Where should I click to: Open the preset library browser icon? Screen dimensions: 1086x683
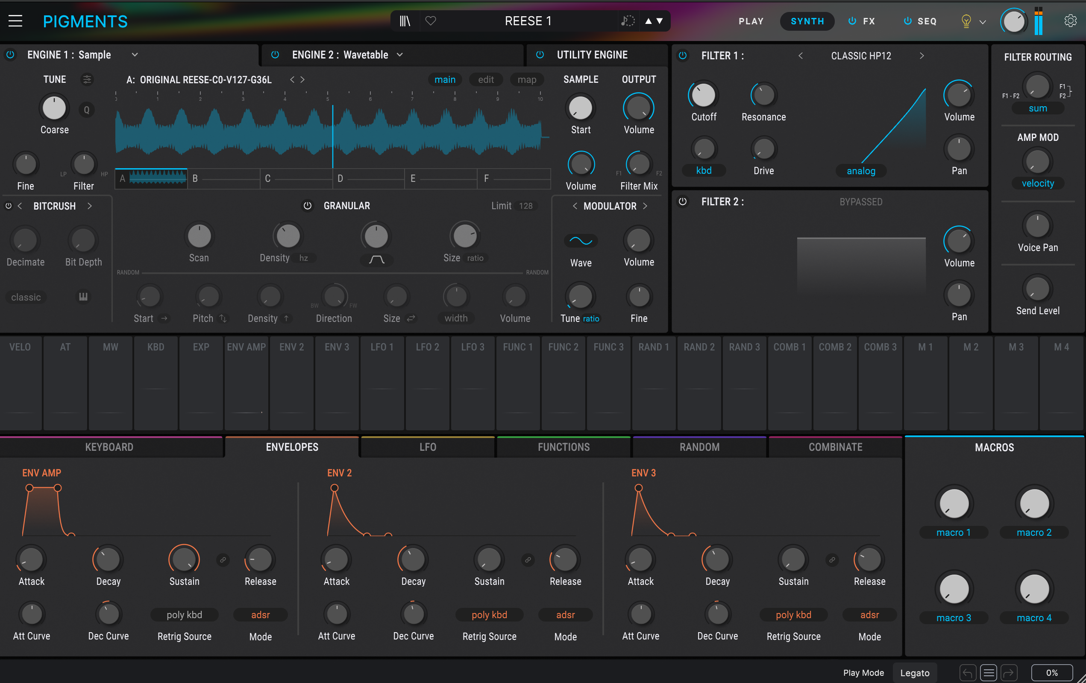405,21
